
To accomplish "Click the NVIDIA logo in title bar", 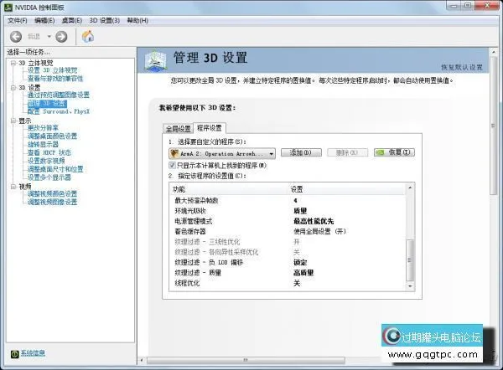I will pos(8,7).
